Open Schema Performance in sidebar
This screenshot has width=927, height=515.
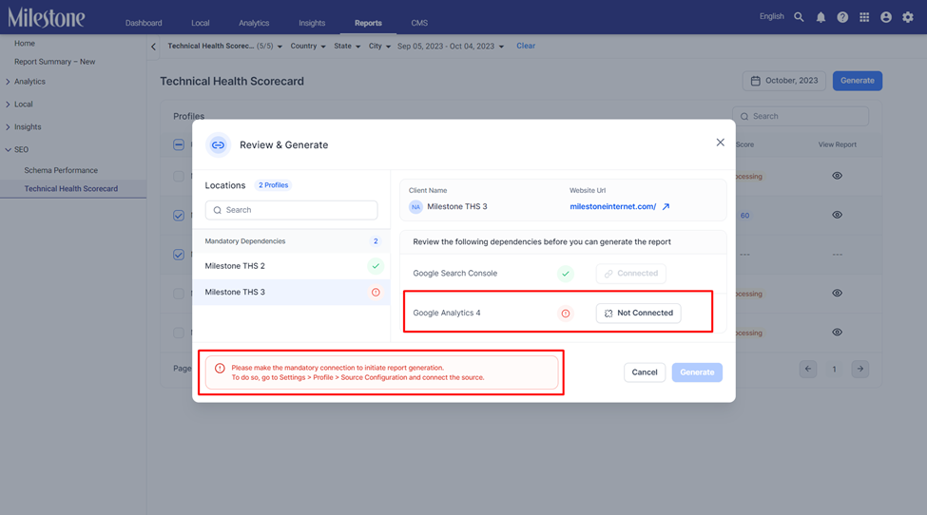[x=61, y=170]
